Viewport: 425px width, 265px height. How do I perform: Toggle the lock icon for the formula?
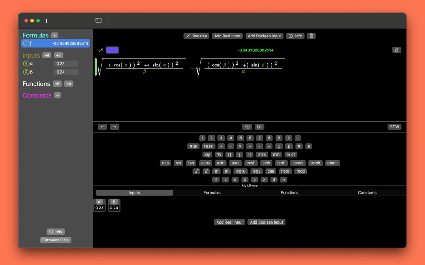396,50
